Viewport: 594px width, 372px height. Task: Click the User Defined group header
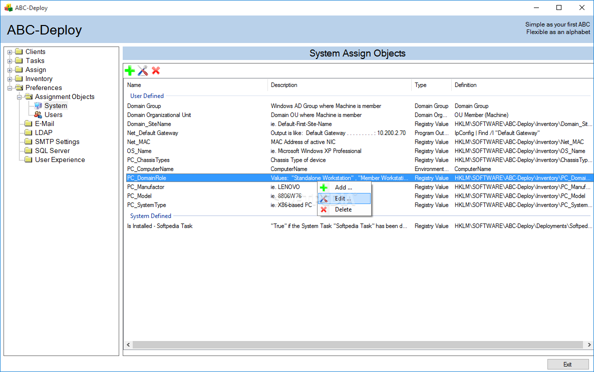pyautogui.click(x=147, y=96)
